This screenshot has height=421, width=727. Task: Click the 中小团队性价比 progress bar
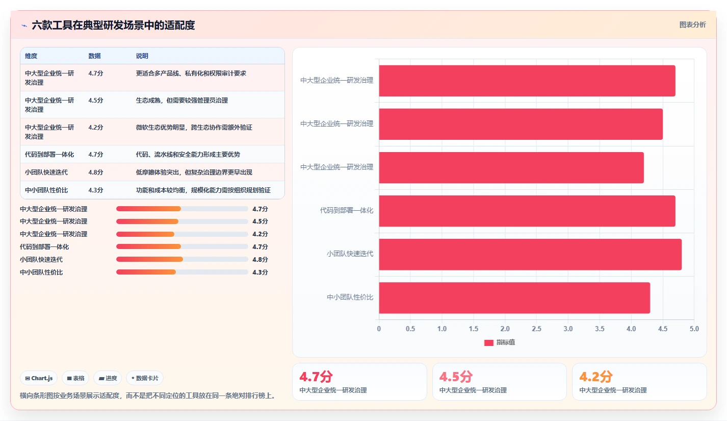pos(182,272)
